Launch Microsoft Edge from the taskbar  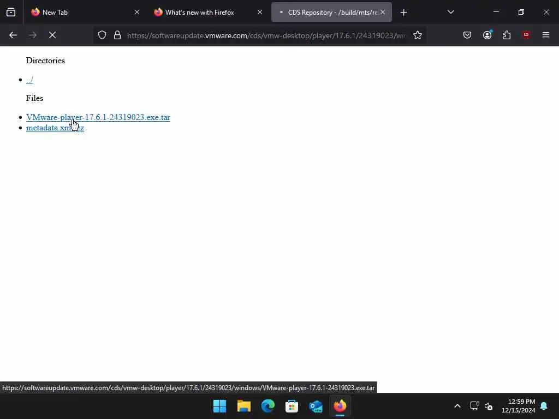pos(267,406)
